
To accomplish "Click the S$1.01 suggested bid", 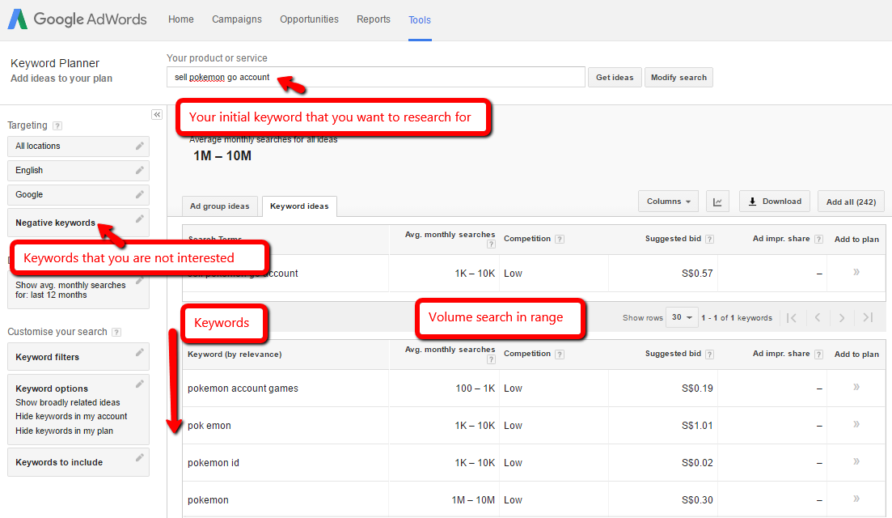I will (x=697, y=426).
